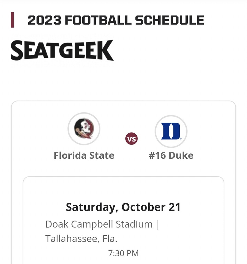Click the 7:30 PM kickoff time
The image size is (247, 264).
123,253
